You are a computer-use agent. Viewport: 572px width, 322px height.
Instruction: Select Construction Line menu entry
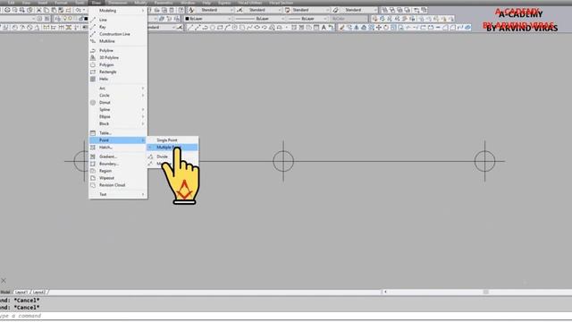coord(118,34)
